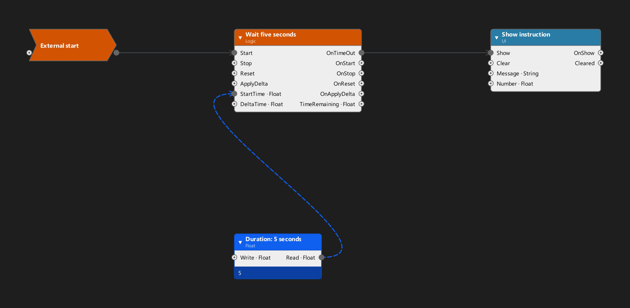Screen dimensions: 630x308
Task: Select the Number Float input port
Action: [491, 83]
